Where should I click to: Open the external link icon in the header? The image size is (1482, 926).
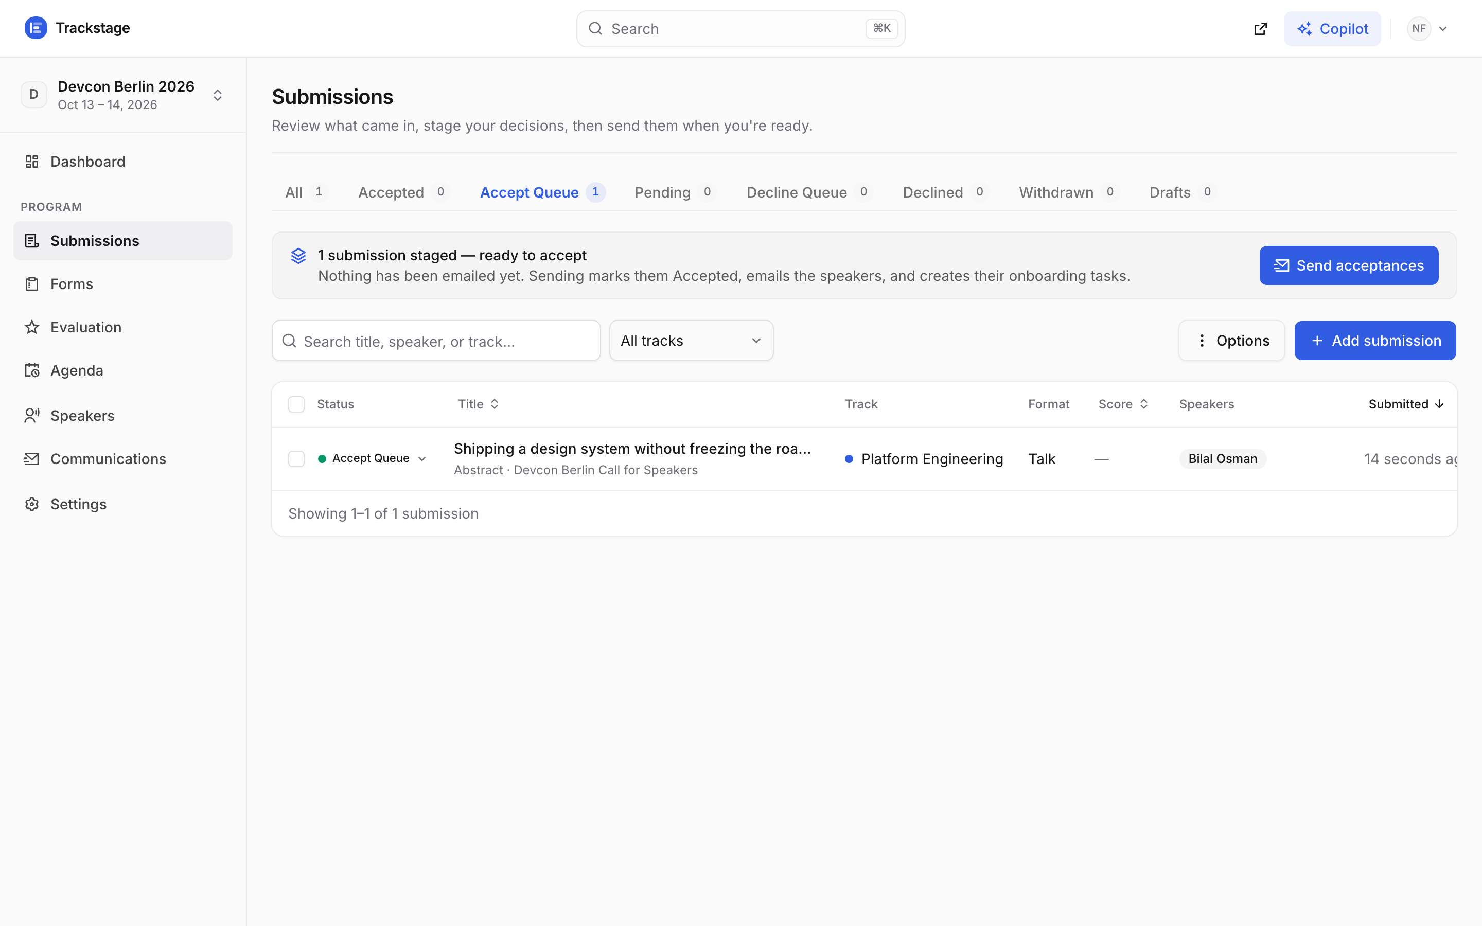(1260, 29)
